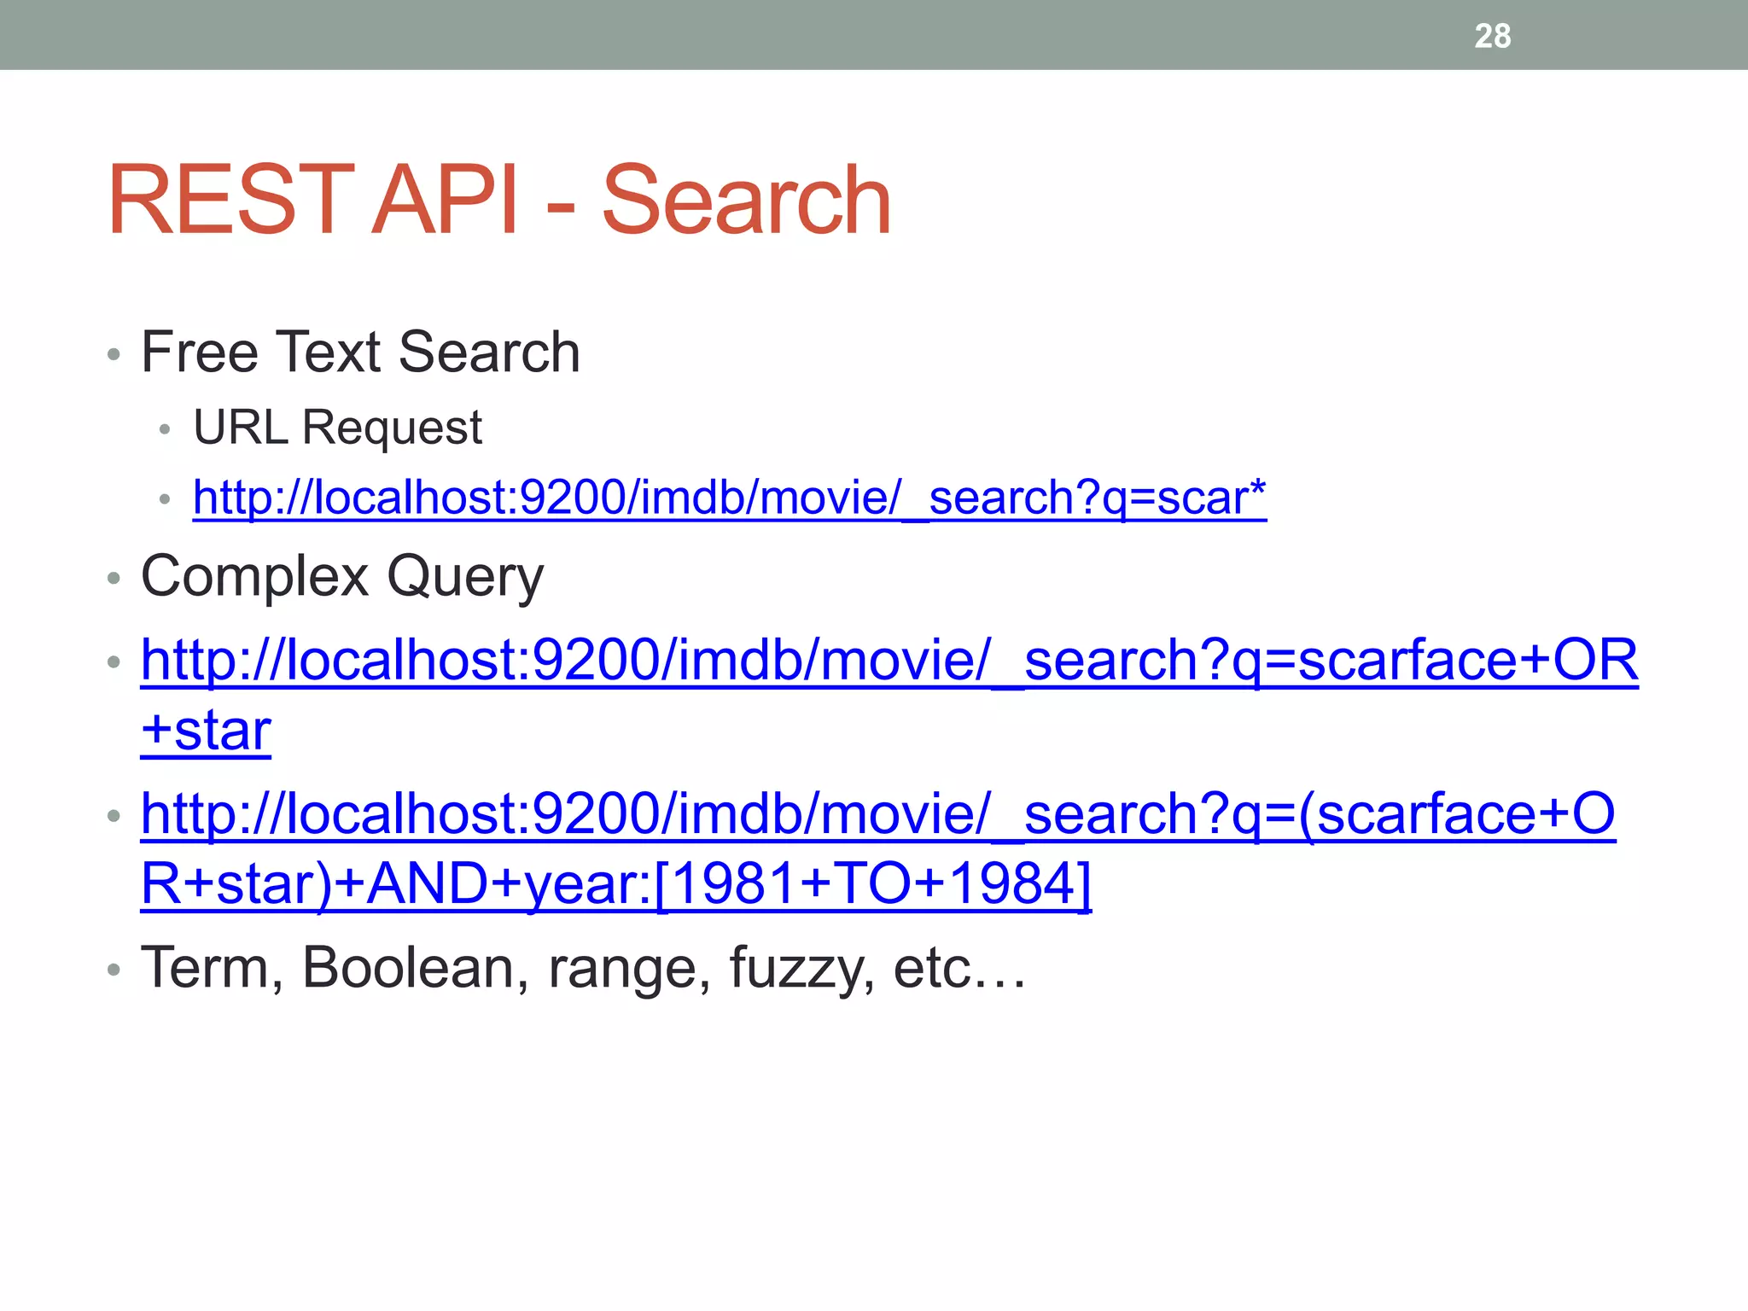
Task: Open the scarface+OR+star search link
Action: coord(889,695)
